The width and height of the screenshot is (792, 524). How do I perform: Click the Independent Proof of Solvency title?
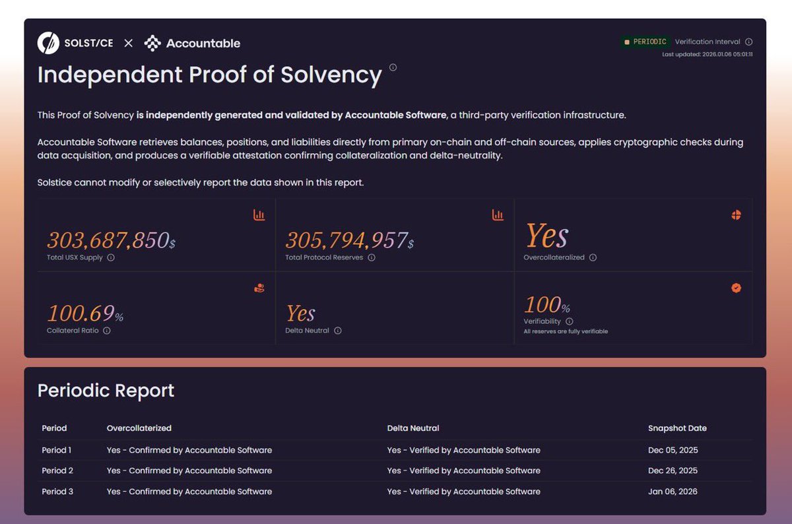point(210,75)
